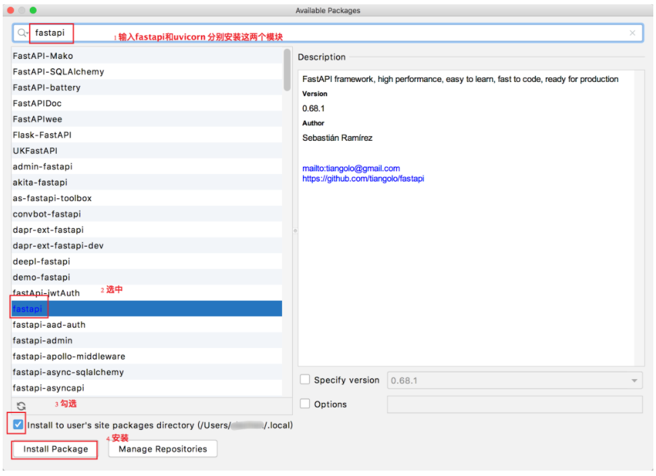Open the version dropdown showing 0.68.1
This screenshot has height=476, width=656.
pyautogui.click(x=515, y=381)
